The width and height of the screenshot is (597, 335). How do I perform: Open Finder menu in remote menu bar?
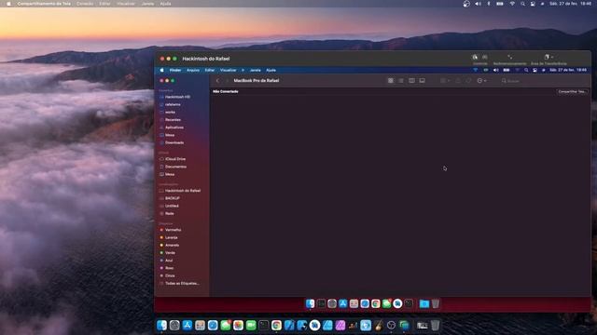175,71
